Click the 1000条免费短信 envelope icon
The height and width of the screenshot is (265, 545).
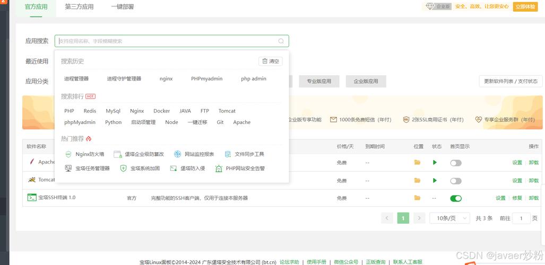(x=333, y=119)
